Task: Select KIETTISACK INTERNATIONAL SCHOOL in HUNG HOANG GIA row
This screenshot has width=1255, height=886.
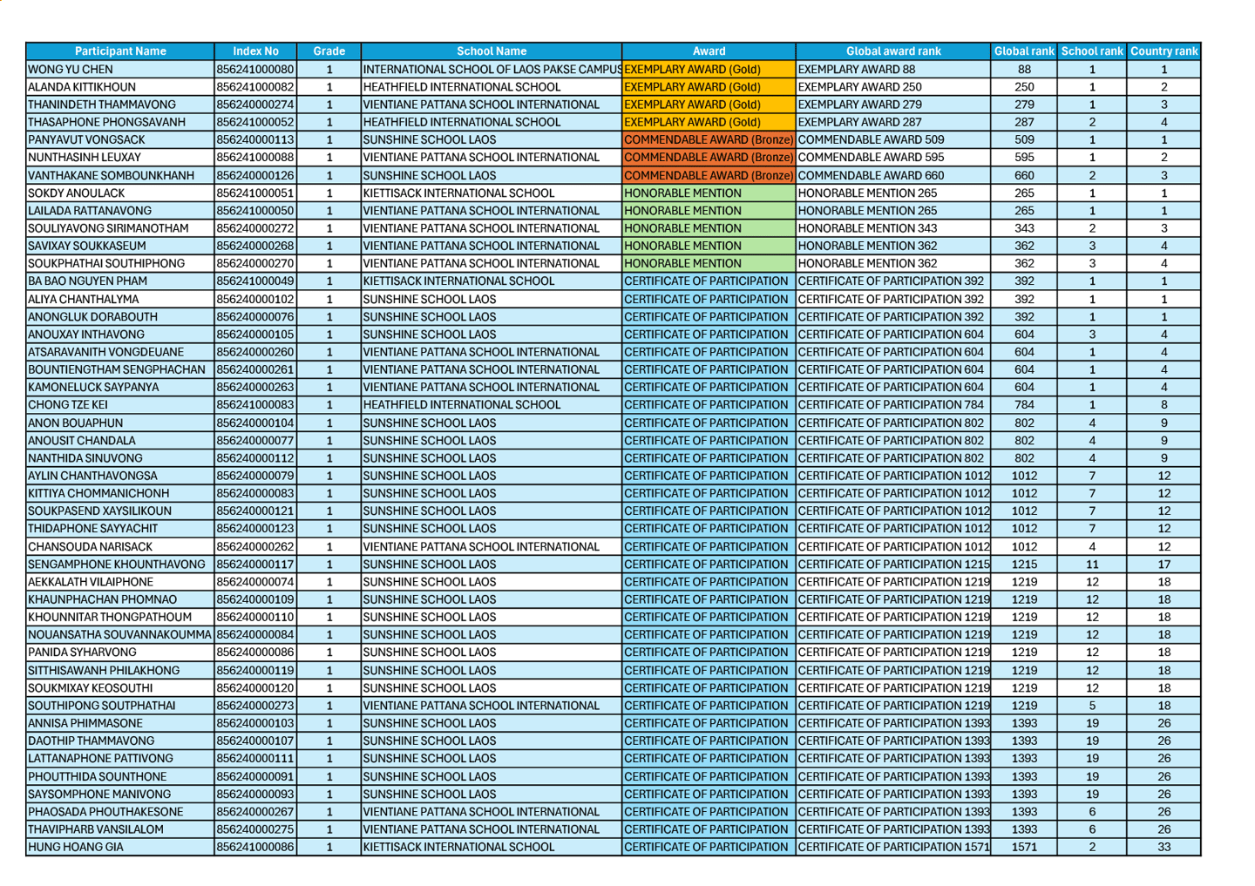Action: click(492, 847)
